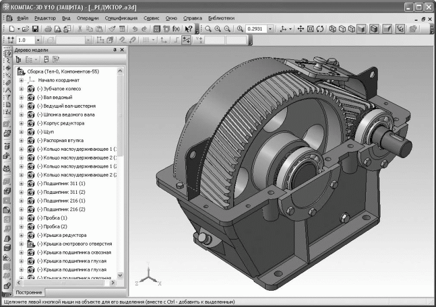Toggle perspective view button
This screenshot has width=436, height=307.
coord(387,28)
